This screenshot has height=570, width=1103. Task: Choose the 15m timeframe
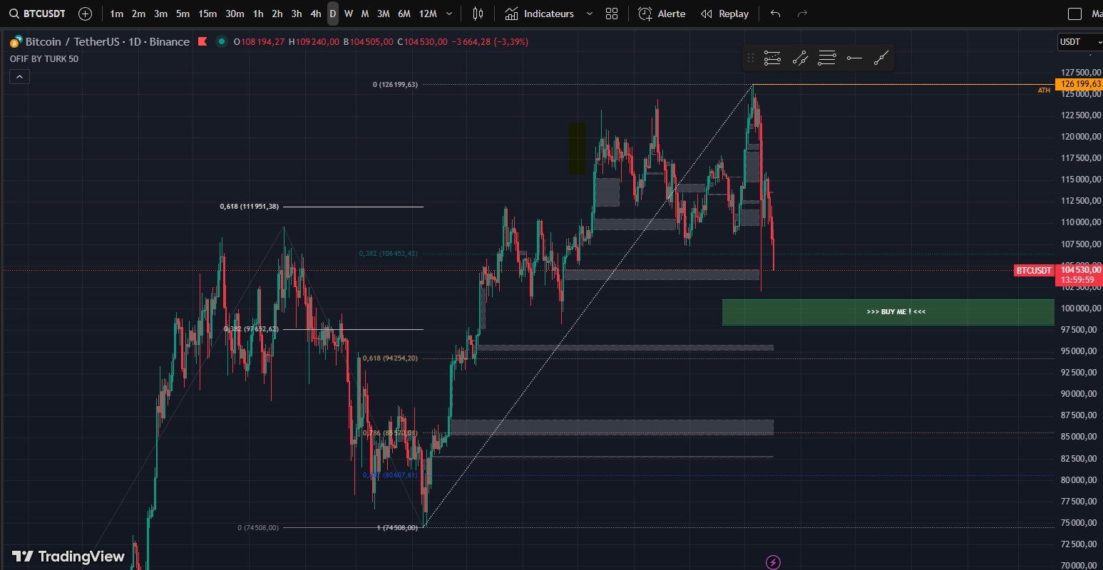(207, 14)
